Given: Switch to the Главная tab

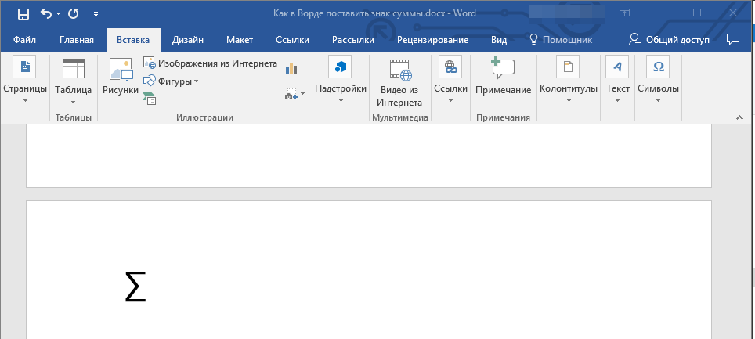Looking at the screenshot, I should pyautogui.click(x=77, y=40).
